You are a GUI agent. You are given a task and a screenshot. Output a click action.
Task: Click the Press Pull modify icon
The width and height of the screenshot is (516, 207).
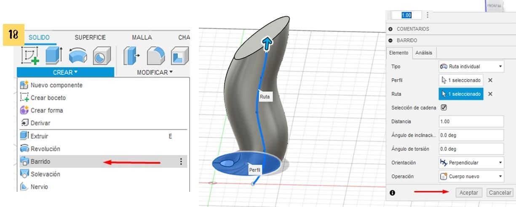132,56
